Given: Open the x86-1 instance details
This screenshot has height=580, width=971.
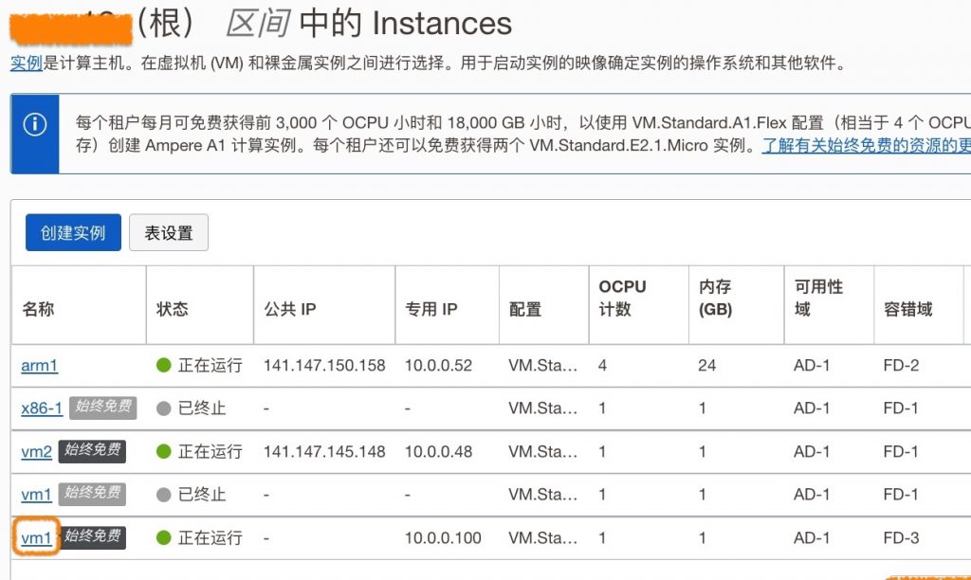Looking at the screenshot, I should (x=42, y=408).
